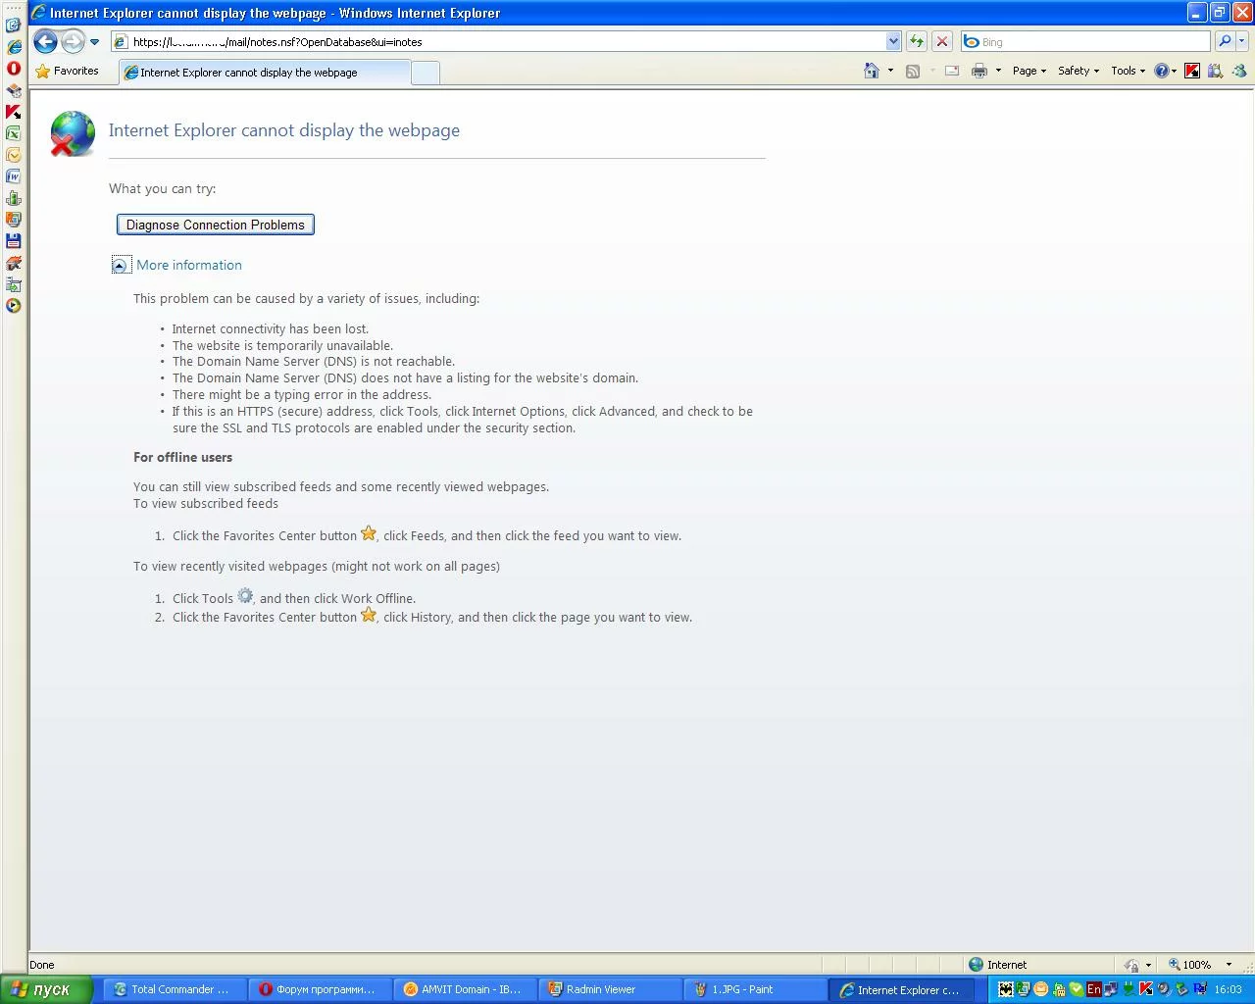The height and width of the screenshot is (1004, 1255).
Task: Open the Safety menu
Action: (1078, 71)
